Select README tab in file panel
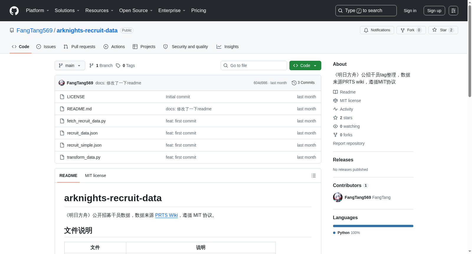This screenshot has height=254, width=472. [68, 176]
